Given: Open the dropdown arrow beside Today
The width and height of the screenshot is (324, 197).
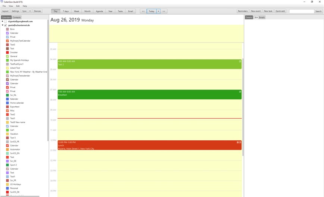Looking at the screenshot, I should click(158, 11).
